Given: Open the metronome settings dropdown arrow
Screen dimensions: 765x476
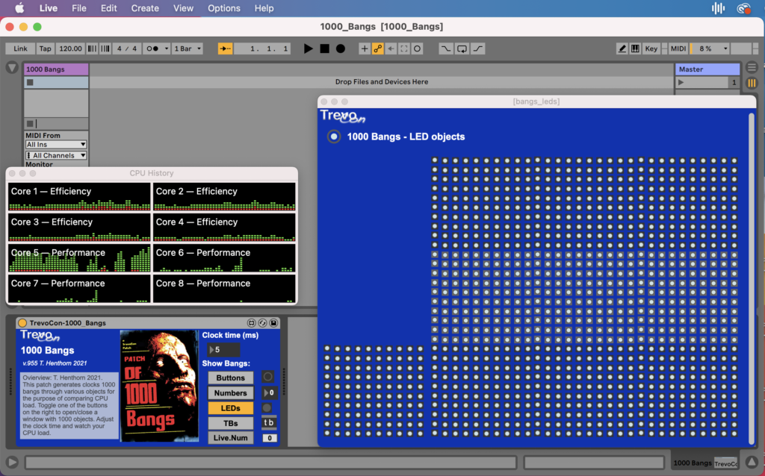Looking at the screenshot, I should [x=167, y=48].
